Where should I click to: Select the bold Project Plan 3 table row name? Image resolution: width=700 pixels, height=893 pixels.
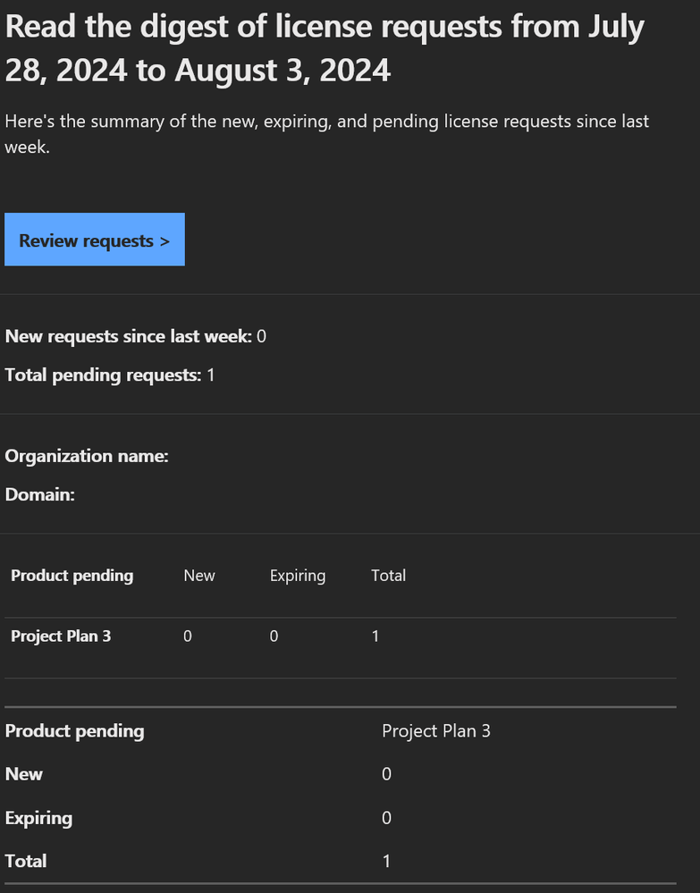61,636
